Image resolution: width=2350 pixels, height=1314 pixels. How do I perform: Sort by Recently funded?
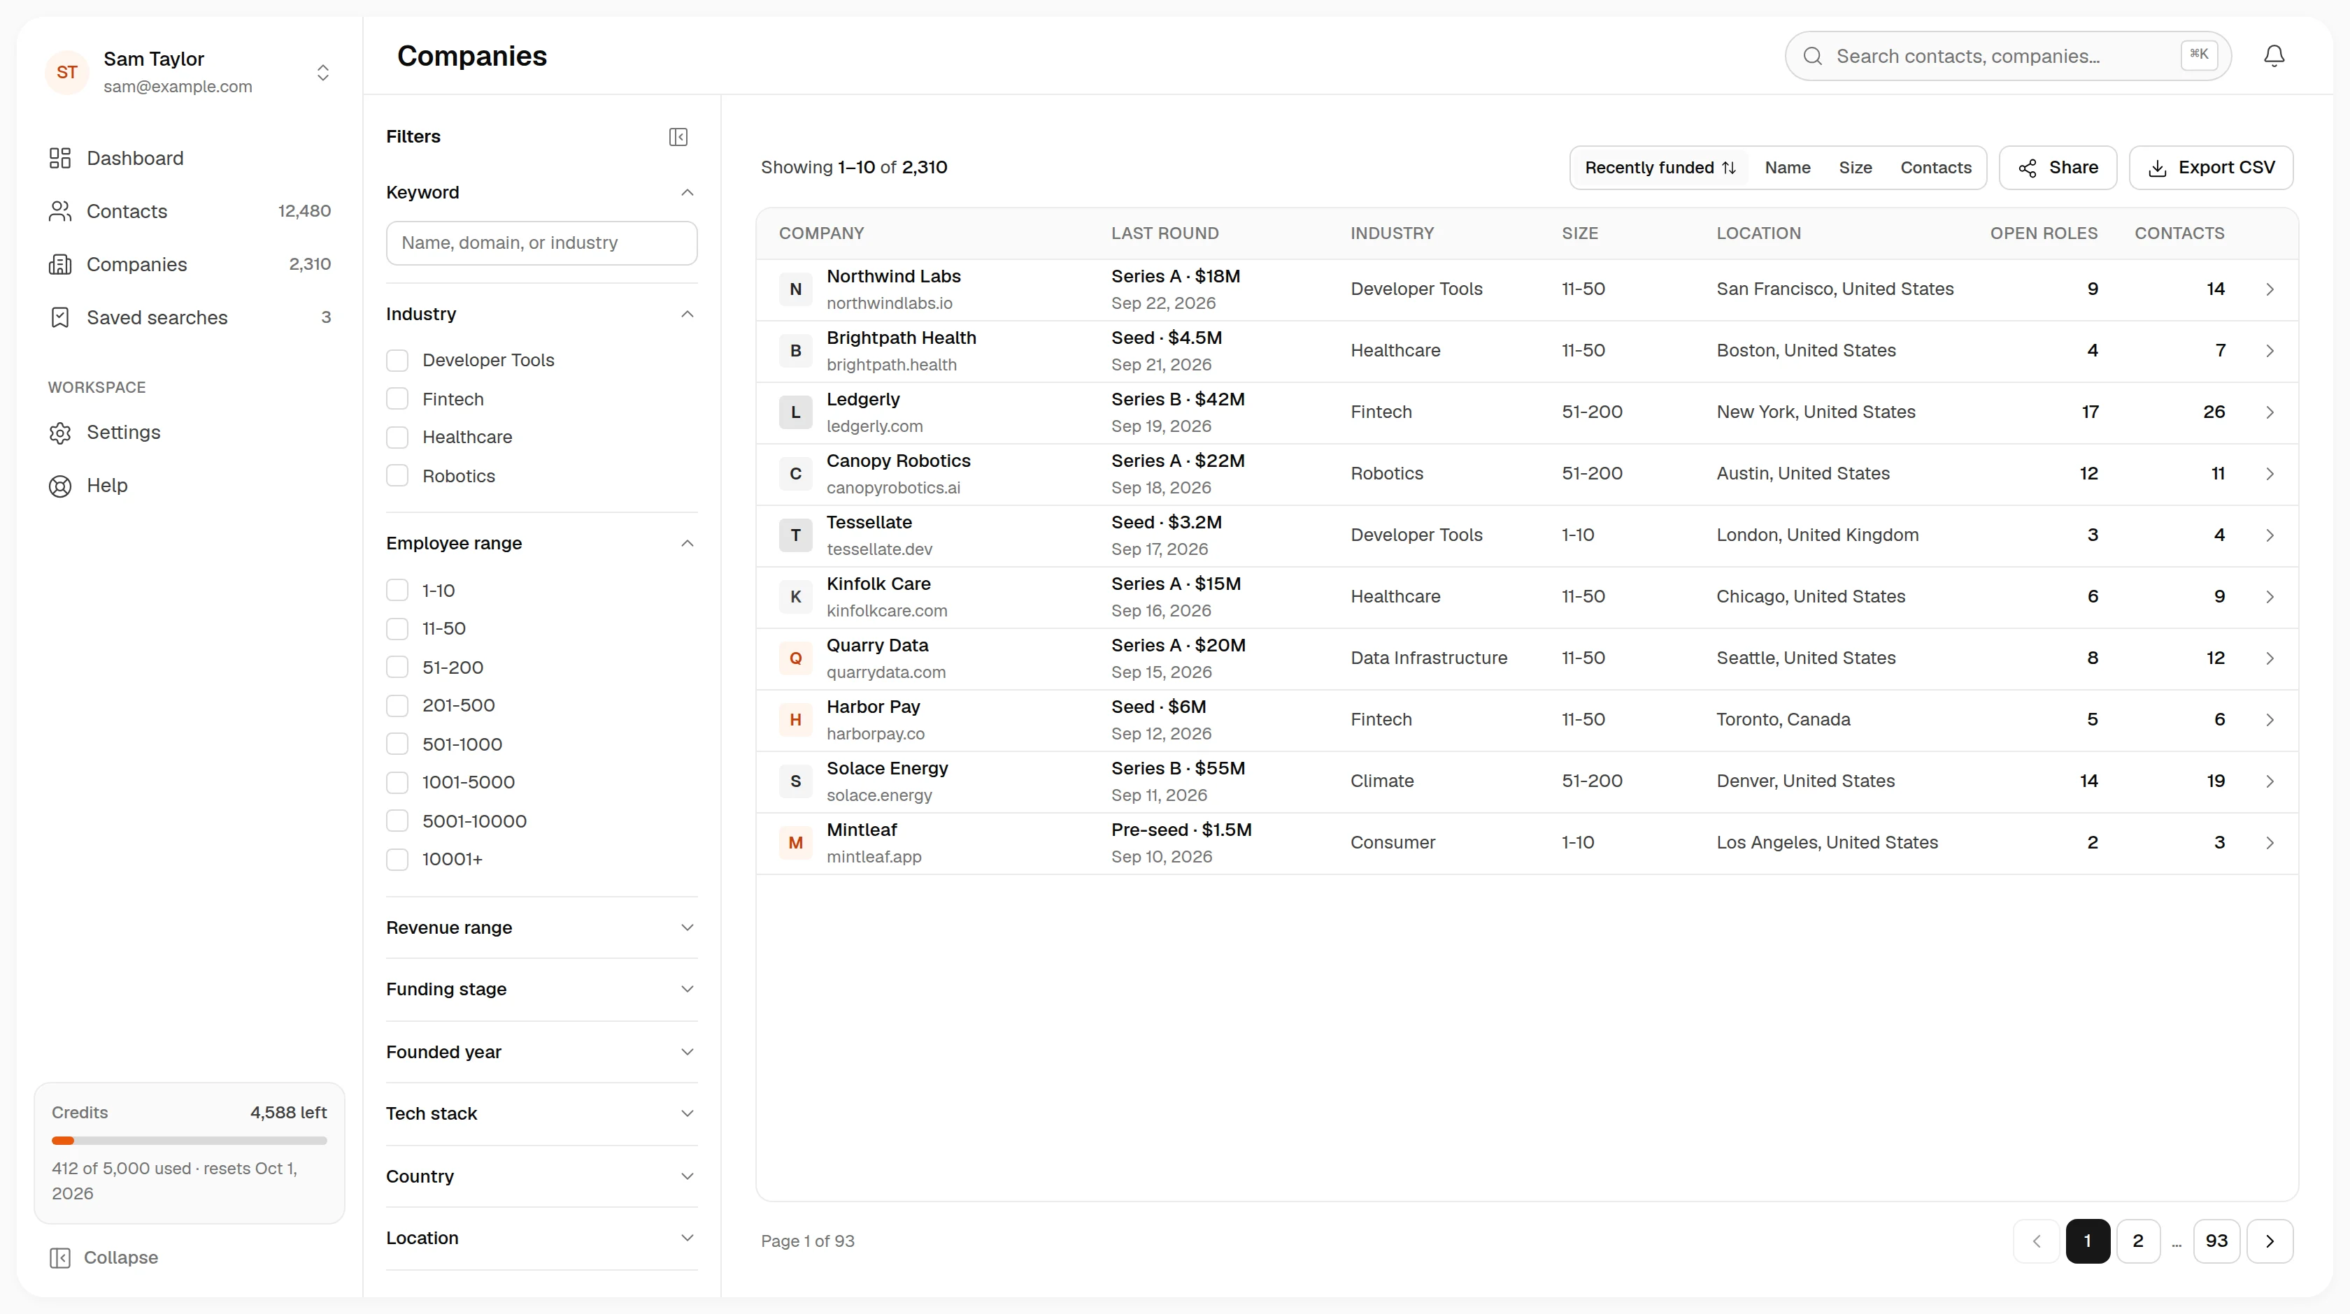pyautogui.click(x=1660, y=168)
